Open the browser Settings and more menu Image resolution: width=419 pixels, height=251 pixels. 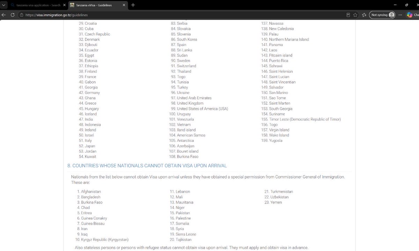tap(400, 15)
